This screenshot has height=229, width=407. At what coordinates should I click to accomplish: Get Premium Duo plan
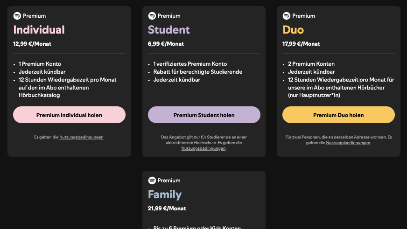(x=338, y=115)
